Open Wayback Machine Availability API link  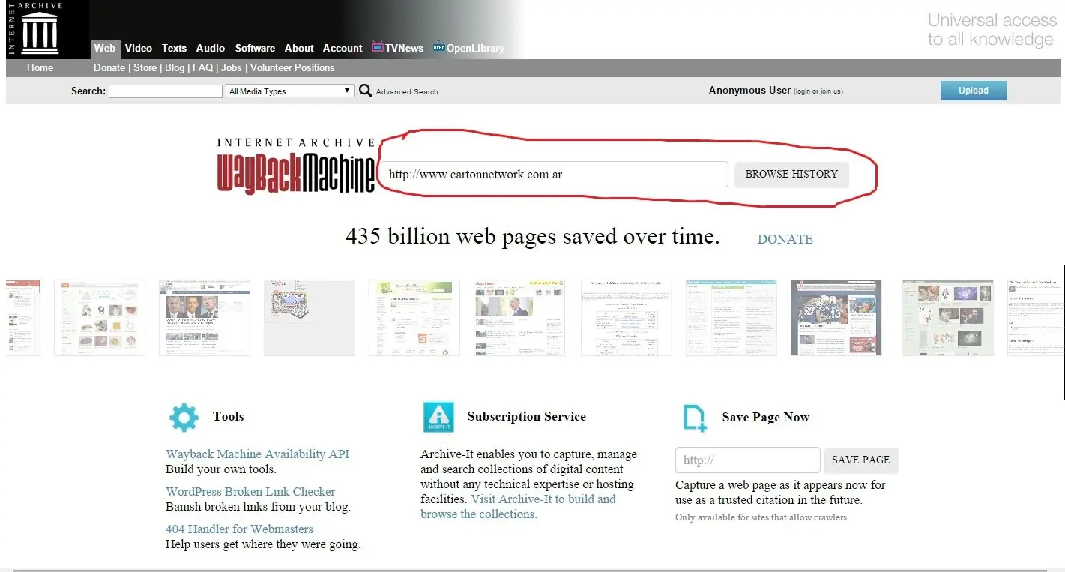coord(258,454)
